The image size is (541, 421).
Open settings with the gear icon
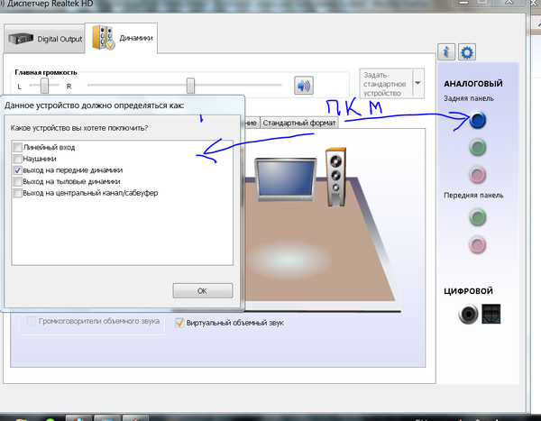coord(467,52)
